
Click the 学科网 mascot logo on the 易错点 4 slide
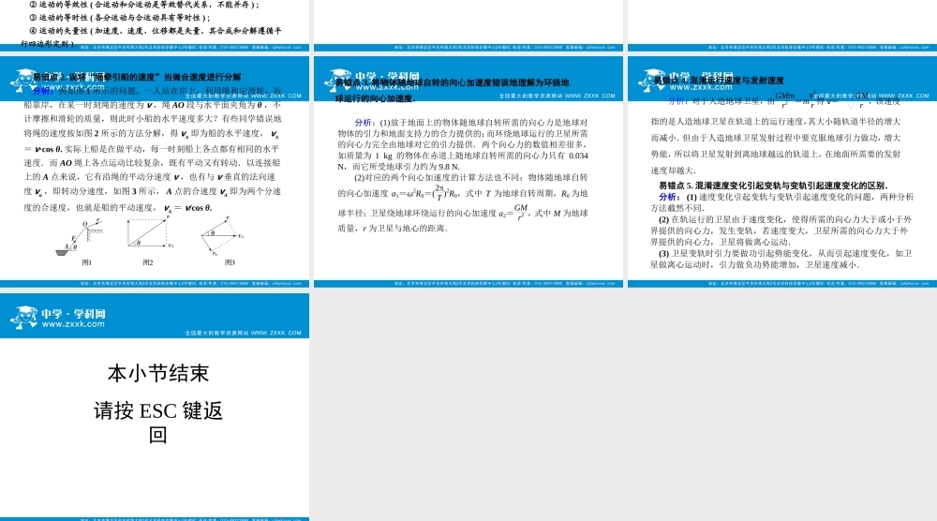point(652,81)
